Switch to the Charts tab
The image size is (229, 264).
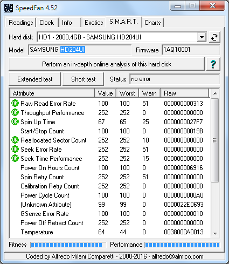(x=152, y=23)
